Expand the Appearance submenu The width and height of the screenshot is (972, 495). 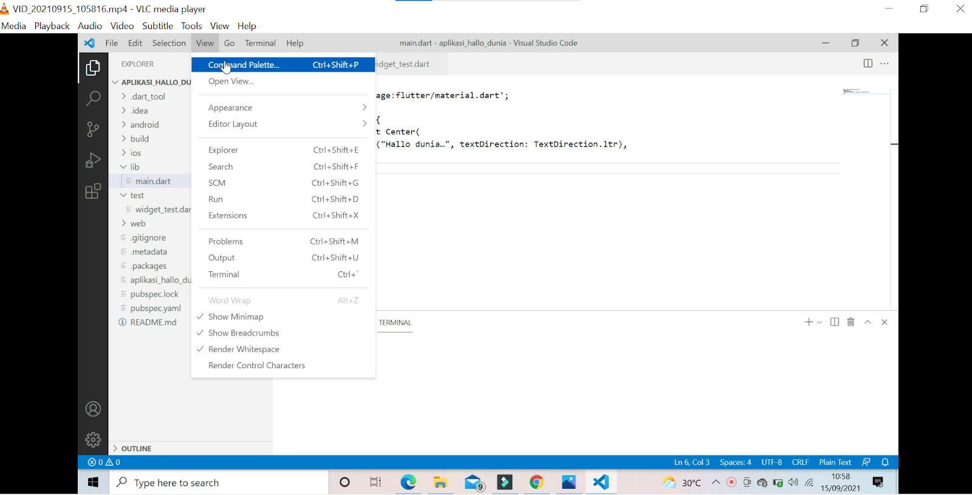coord(283,107)
